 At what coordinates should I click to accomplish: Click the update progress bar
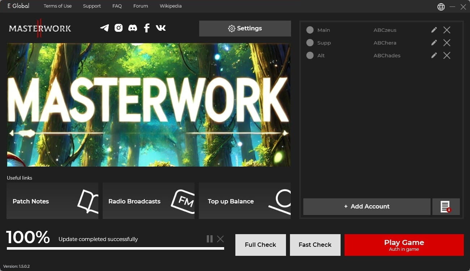115,249
